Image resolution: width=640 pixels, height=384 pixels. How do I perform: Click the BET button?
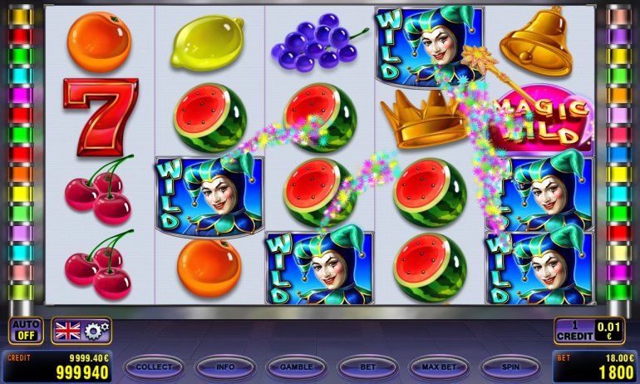[367, 367]
